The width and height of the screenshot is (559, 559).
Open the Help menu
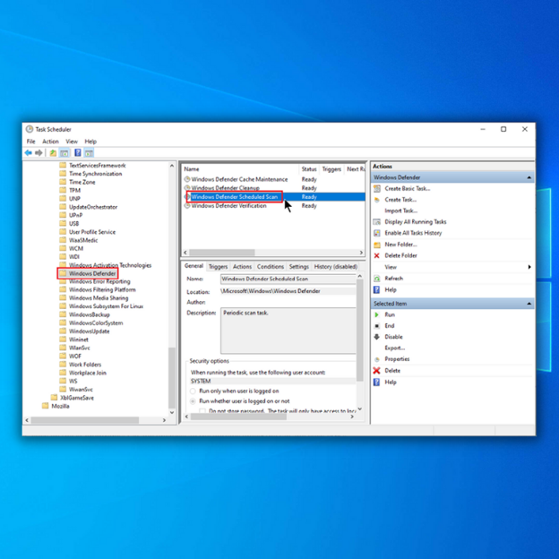click(90, 142)
